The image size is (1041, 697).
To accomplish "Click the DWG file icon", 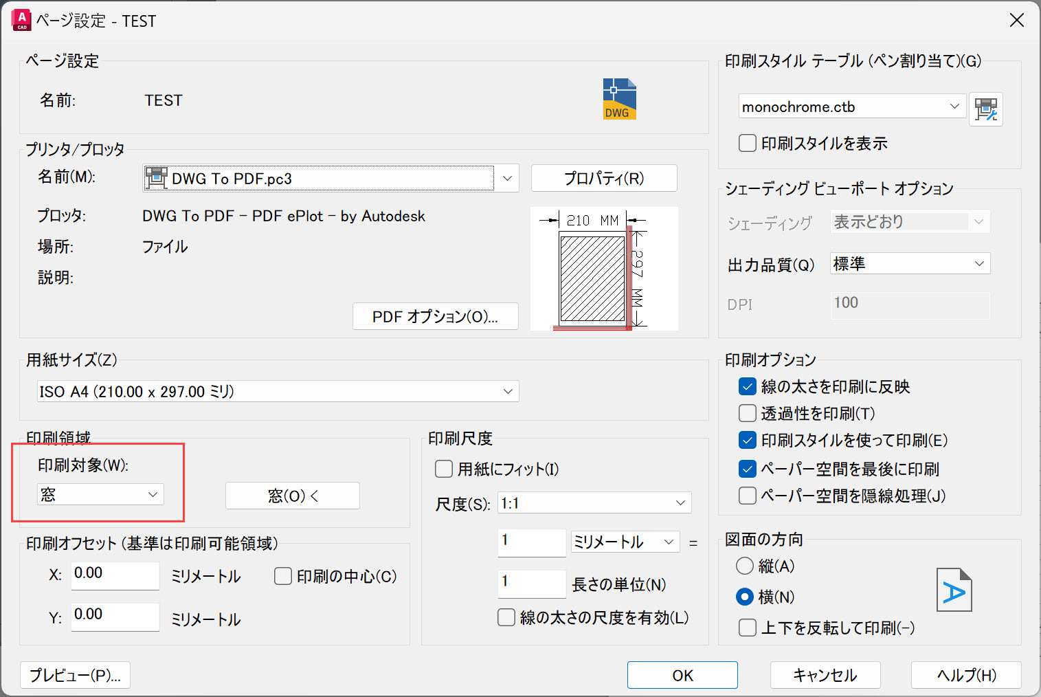I will (619, 99).
